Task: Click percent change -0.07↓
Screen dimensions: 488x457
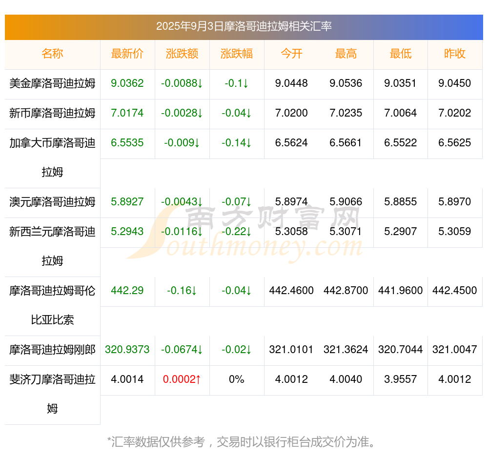Action: point(237,202)
